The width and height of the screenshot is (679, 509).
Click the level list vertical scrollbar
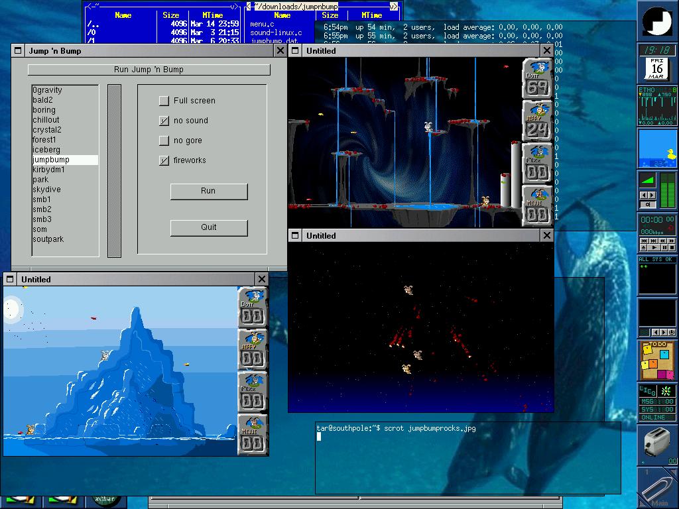click(x=114, y=170)
